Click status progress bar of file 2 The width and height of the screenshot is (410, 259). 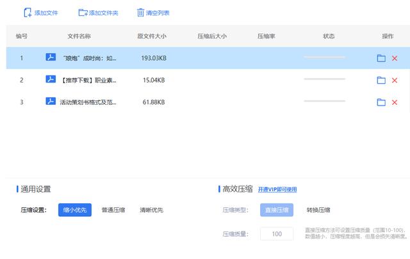coord(325,79)
